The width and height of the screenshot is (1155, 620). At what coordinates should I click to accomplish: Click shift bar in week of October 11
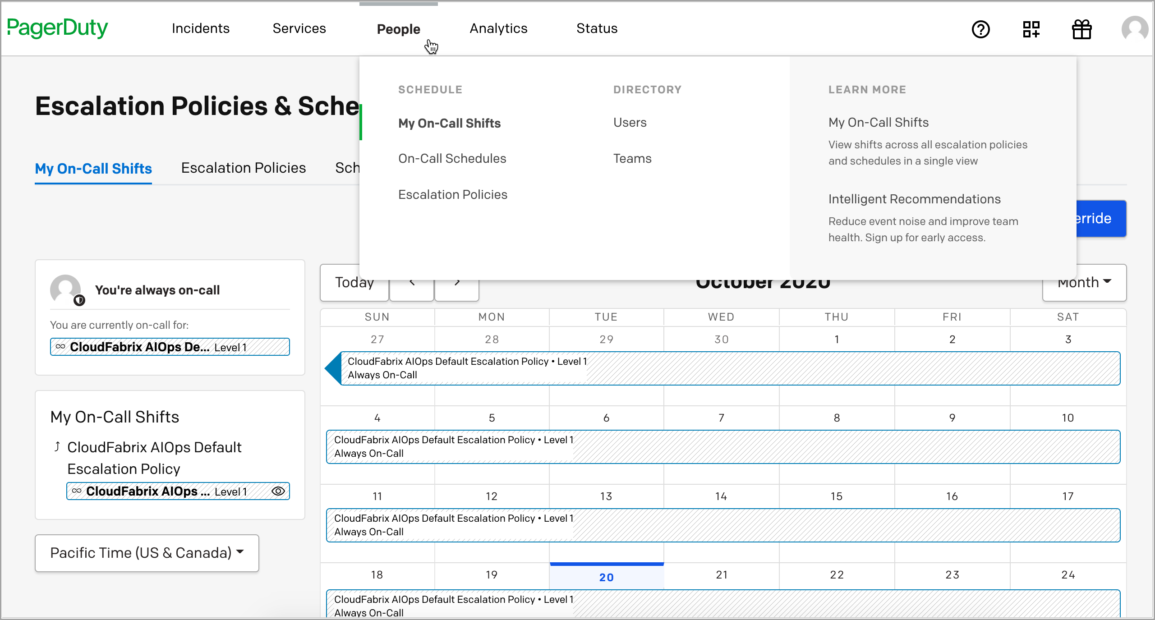click(723, 525)
